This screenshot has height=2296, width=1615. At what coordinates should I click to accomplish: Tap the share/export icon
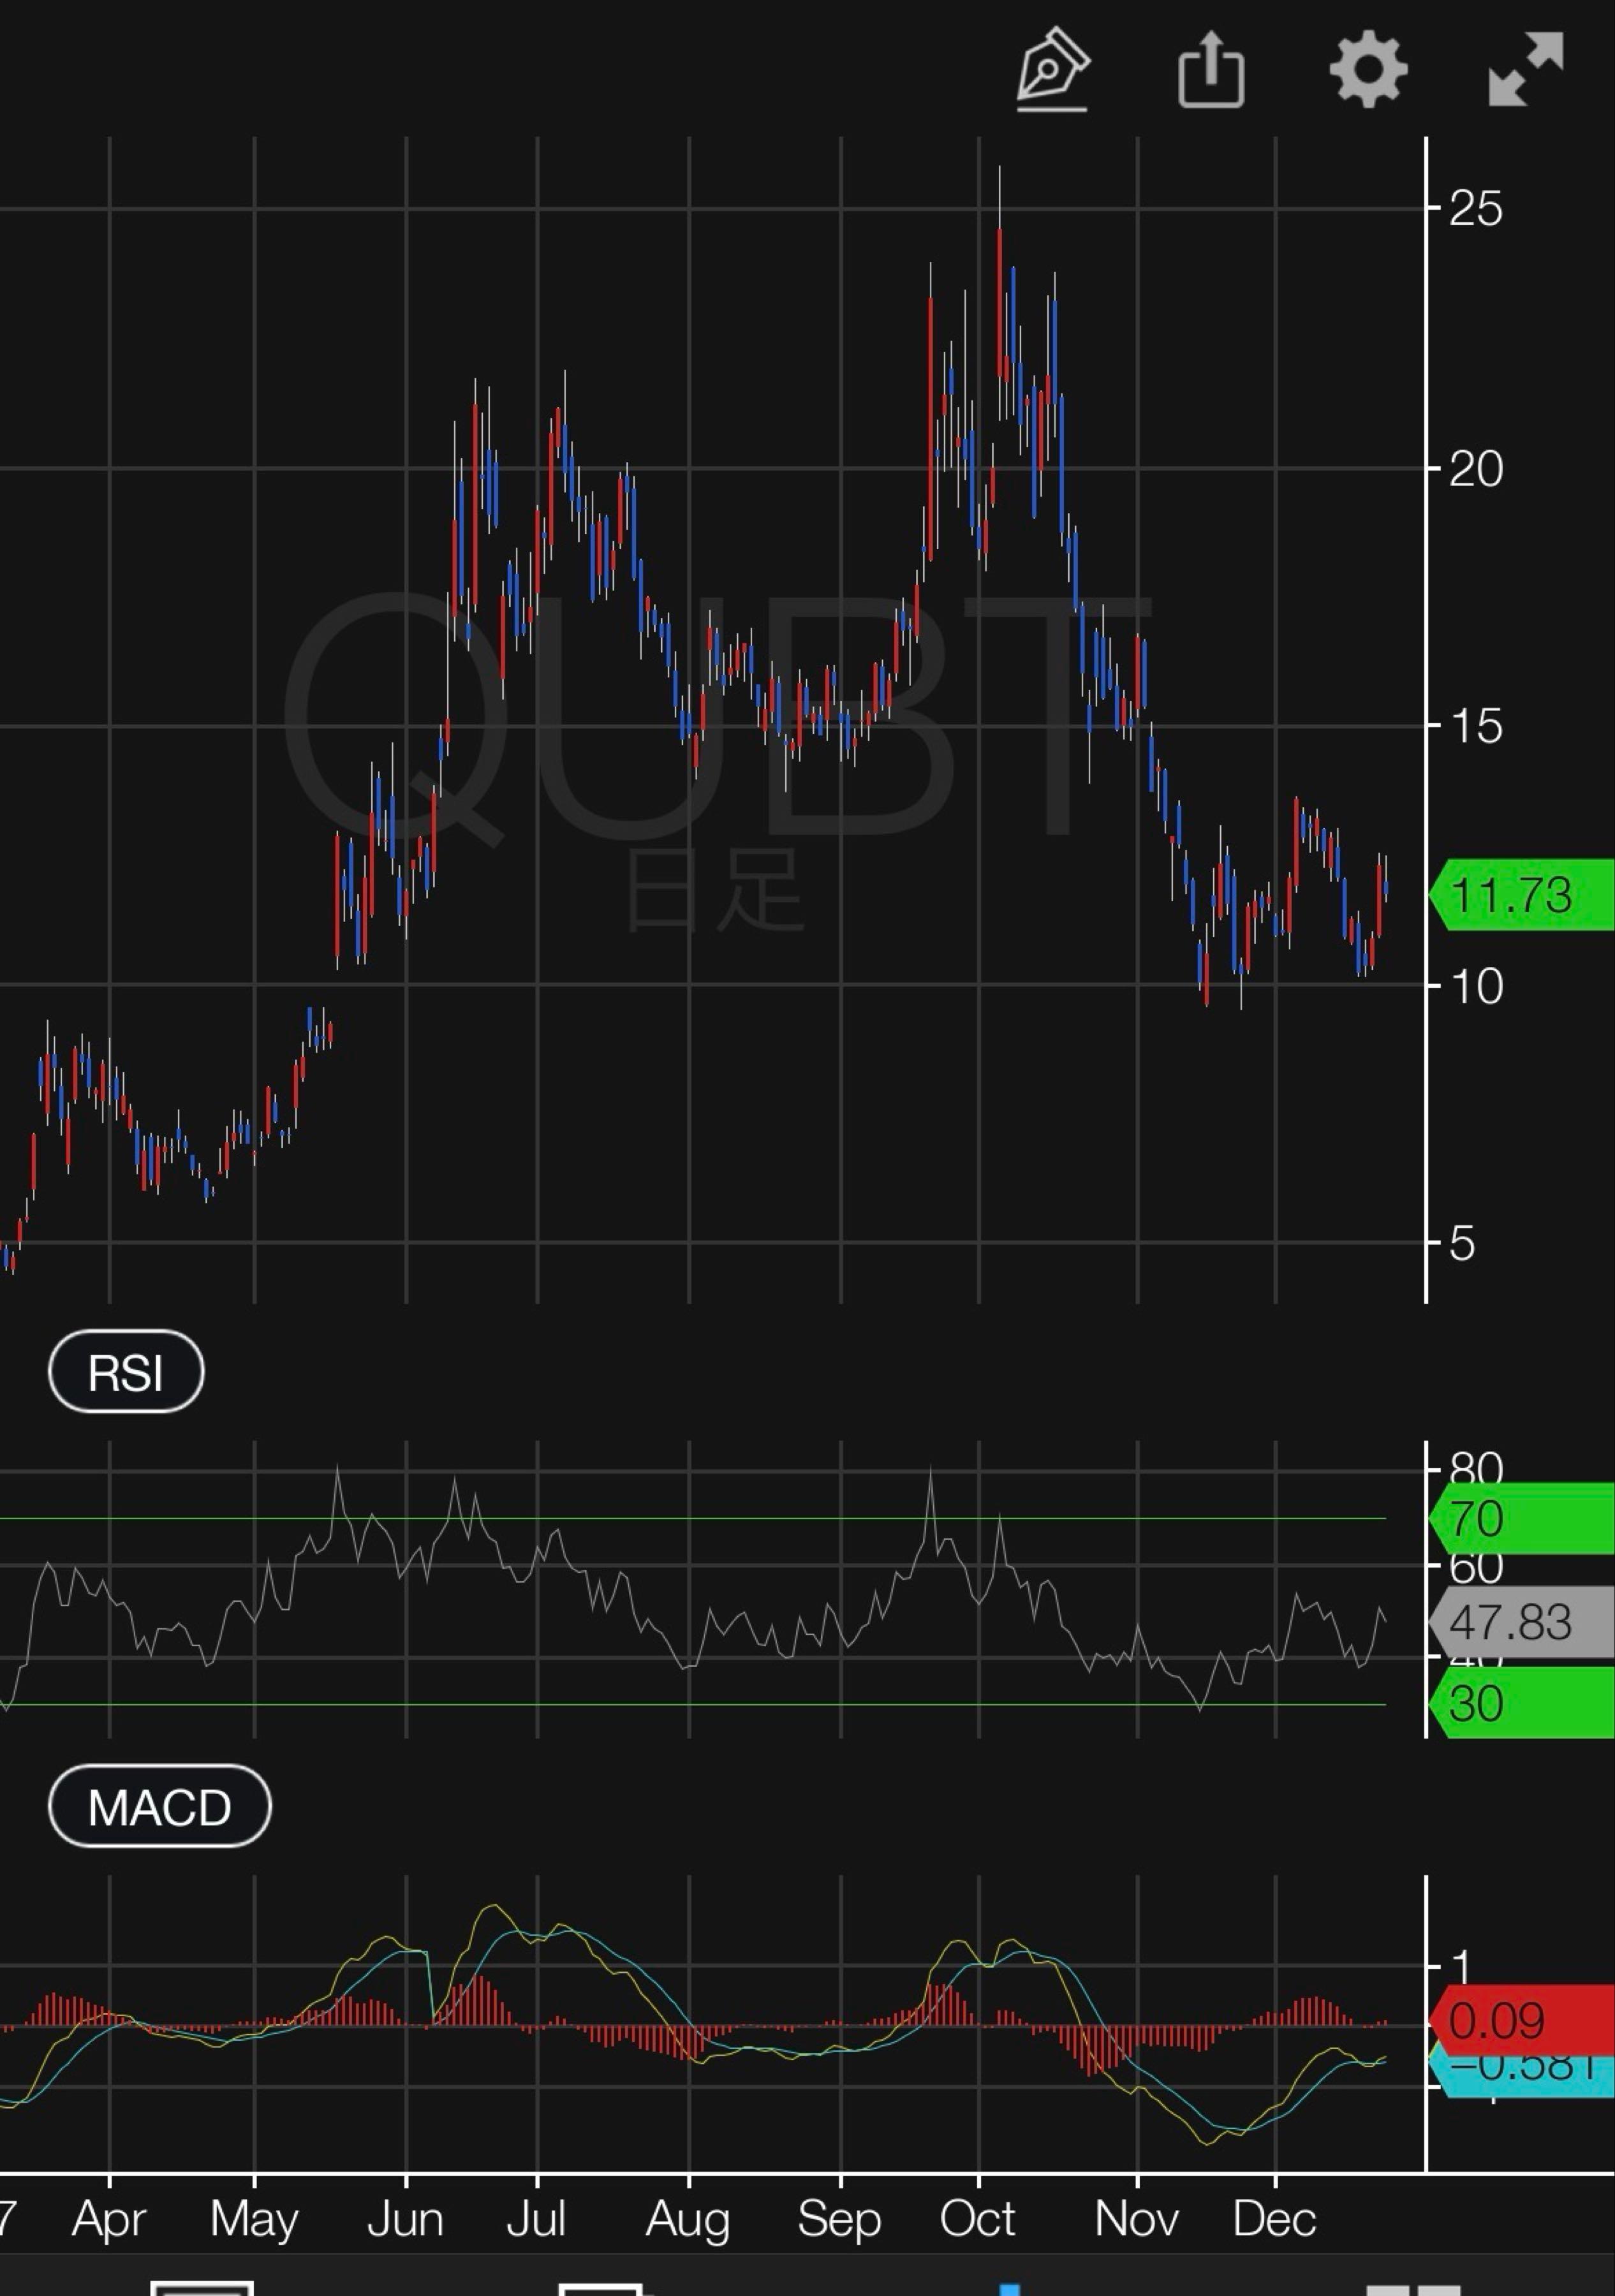(1211, 70)
